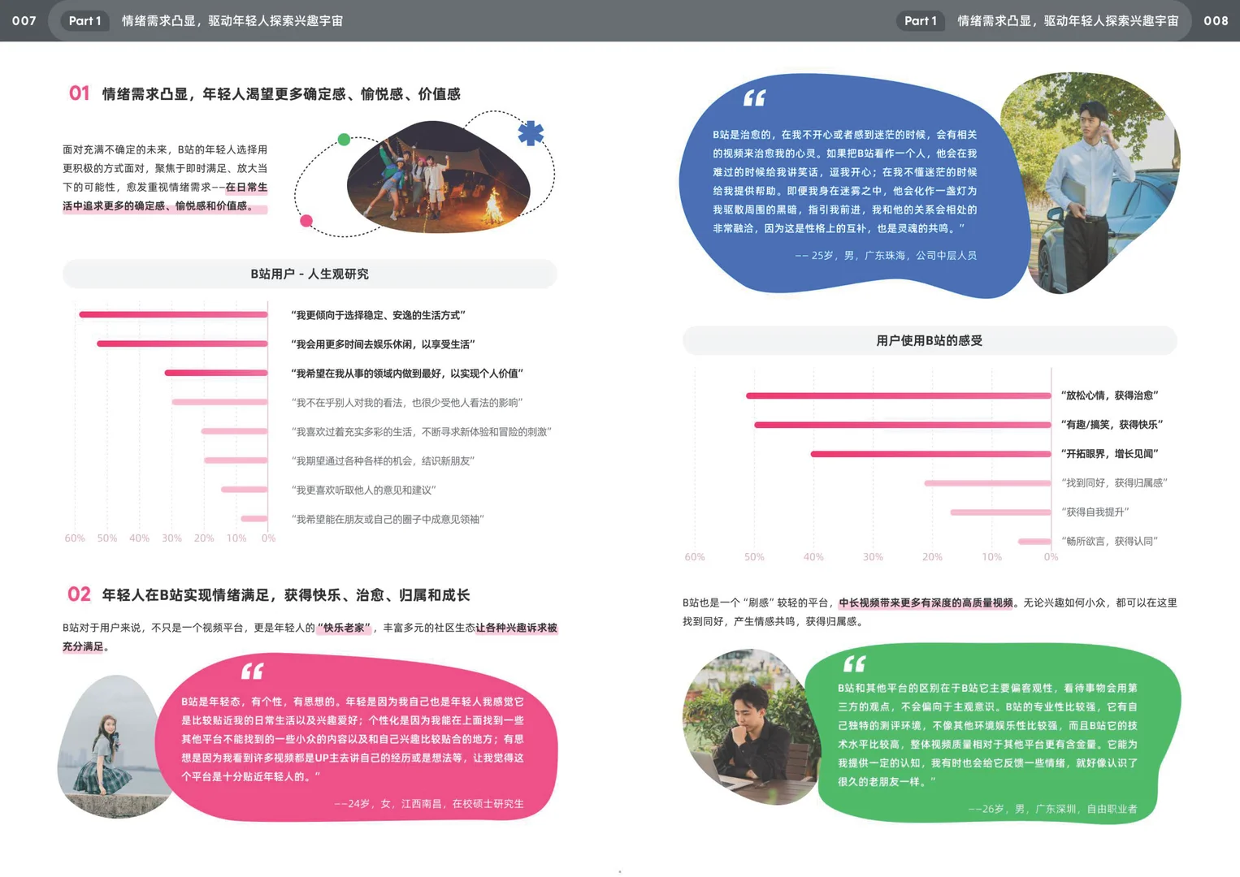Click the quotation mark icon on the pink quote bubble

[x=252, y=671]
